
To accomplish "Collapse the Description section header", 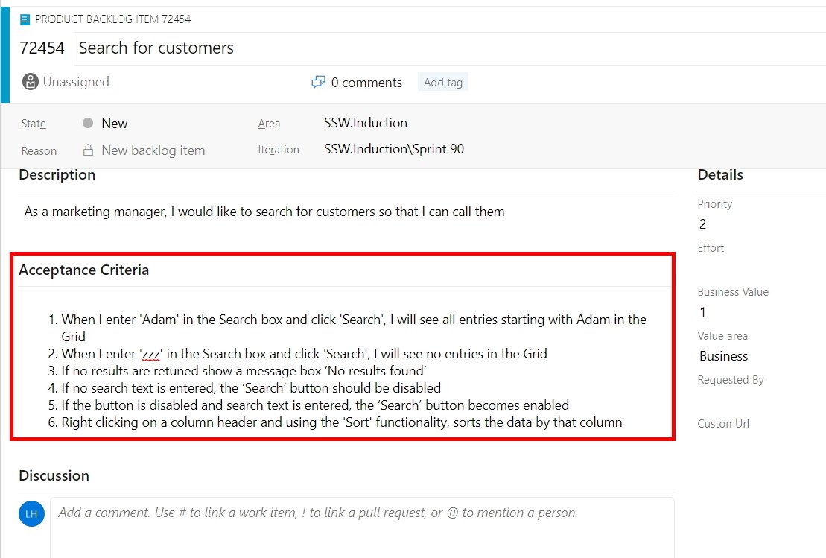I will (x=57, y=175).
